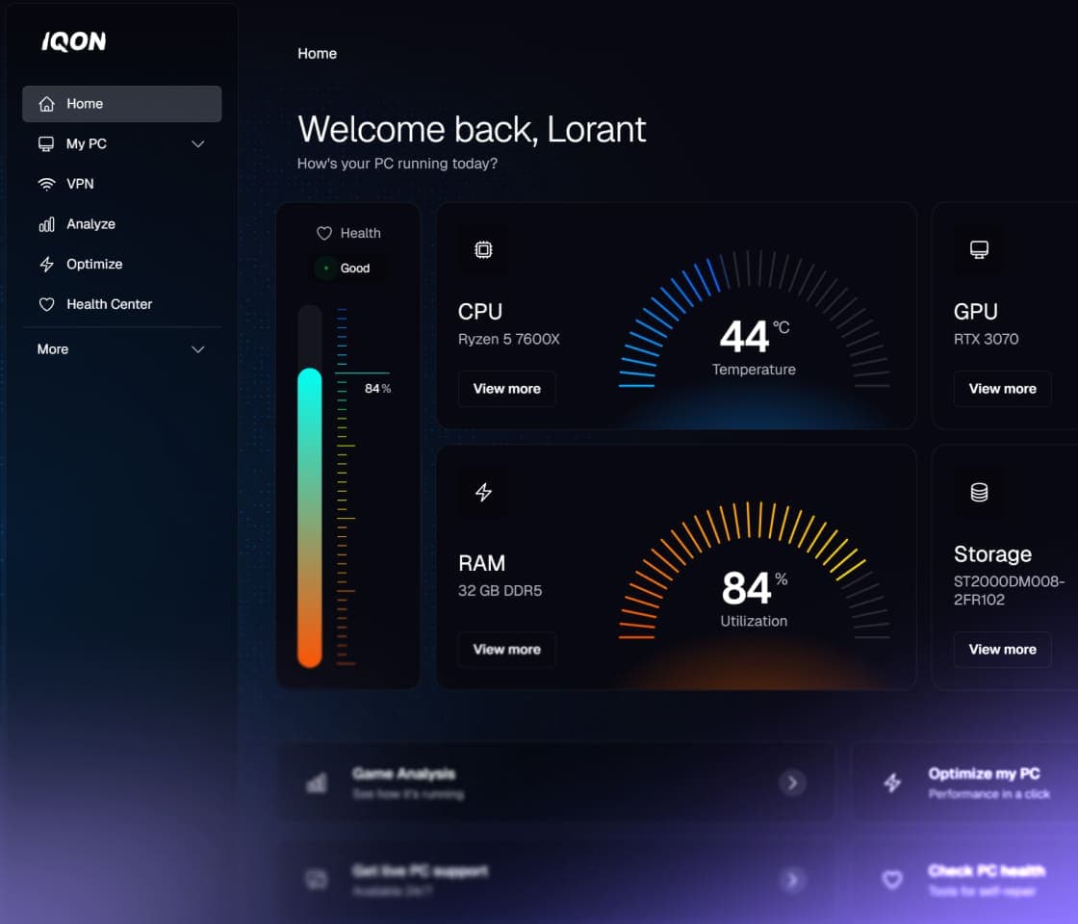The width and height of the screenshot is (1078, 924).
Task: Open VPN from the sidebar icon
Action: pos(47,183)
